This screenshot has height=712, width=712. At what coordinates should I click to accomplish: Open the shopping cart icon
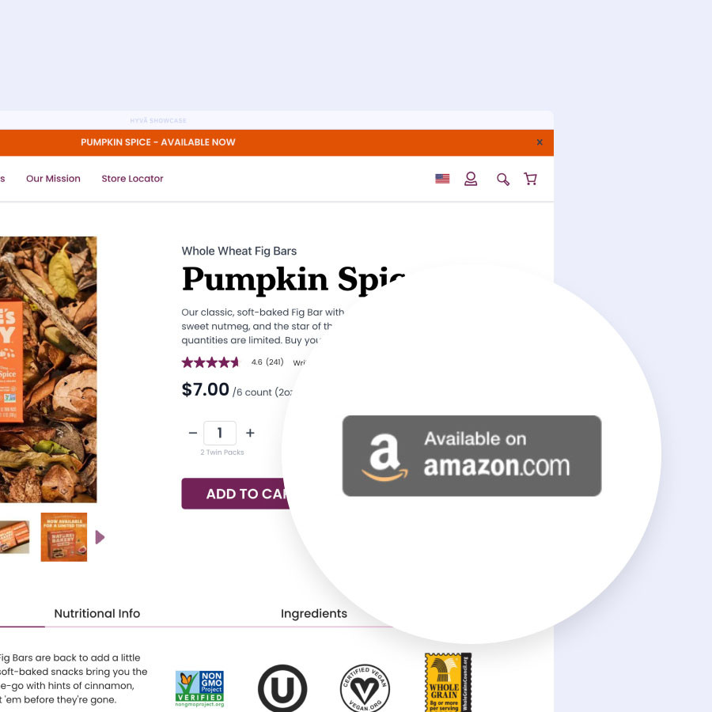[530, 179]
